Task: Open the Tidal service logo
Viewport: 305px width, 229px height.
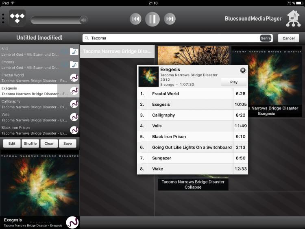Action: click(17, 18)
